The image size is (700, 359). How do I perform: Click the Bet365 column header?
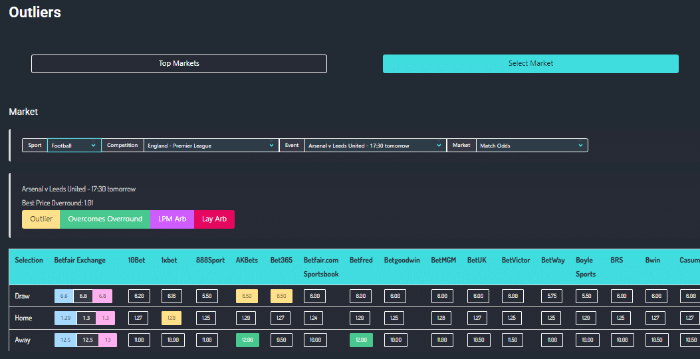click(281, 261)
